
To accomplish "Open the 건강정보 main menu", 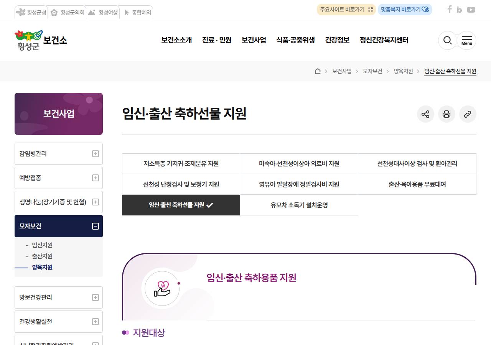I will pyautogui.click(x=337, y=40).
